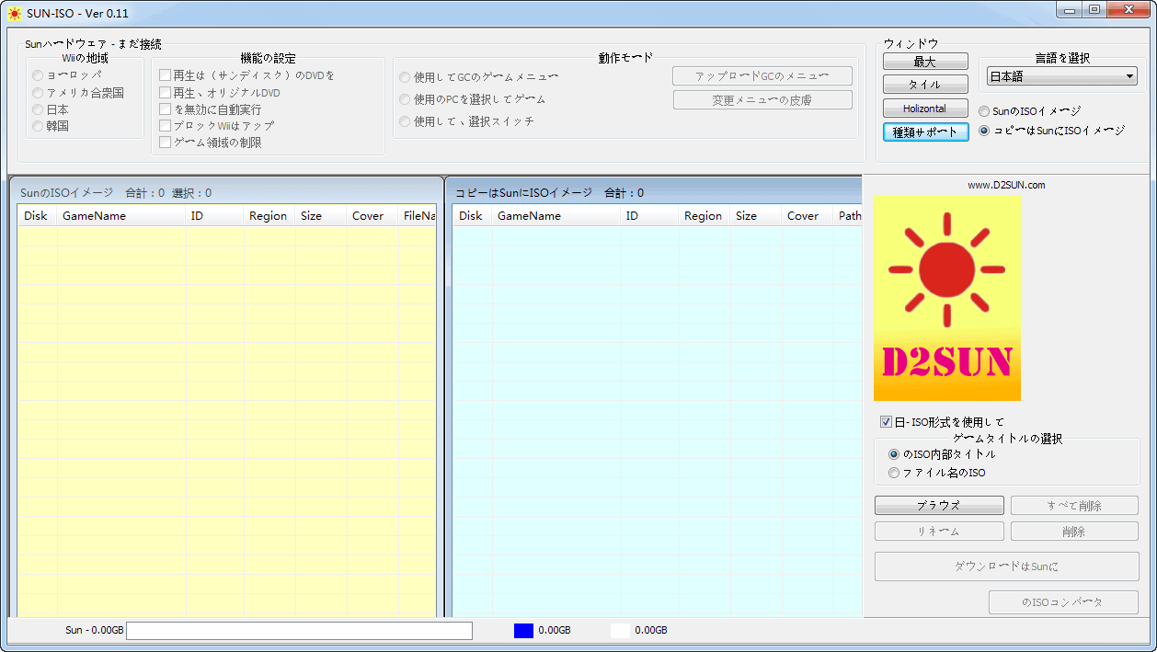
Task: Click the D2SUN sun logo image
Action: click(x=947, y=297)
